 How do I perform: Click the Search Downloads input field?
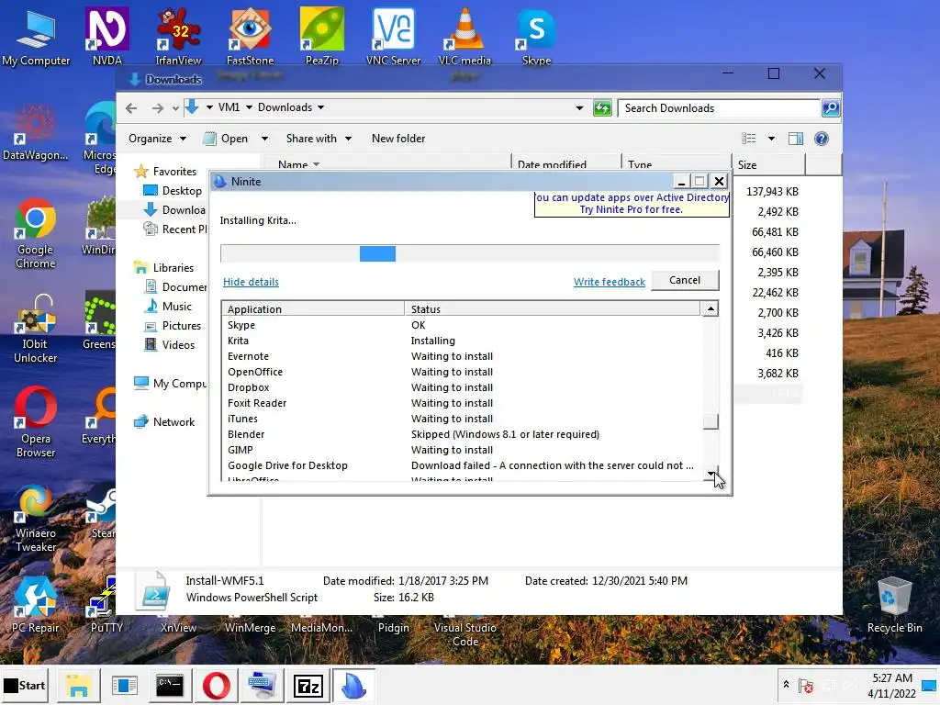coord(719,108)
